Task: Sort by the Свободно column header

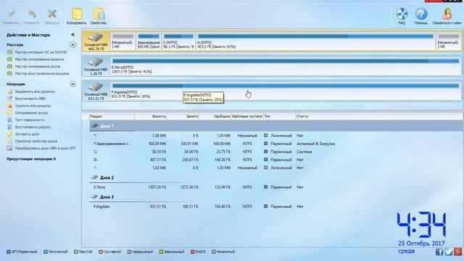Action: coord(215,116)
